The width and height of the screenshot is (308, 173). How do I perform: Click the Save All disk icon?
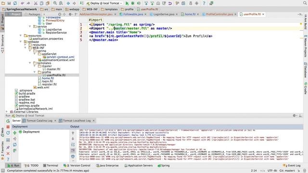(9, 3)
